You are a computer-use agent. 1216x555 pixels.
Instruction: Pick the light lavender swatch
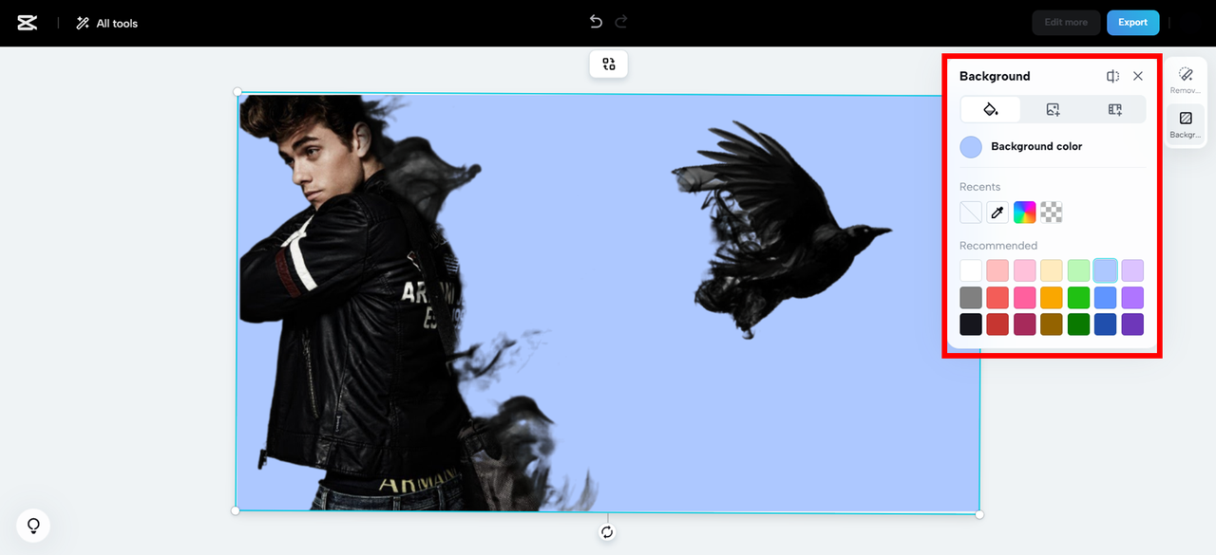tap(1132, 270)
